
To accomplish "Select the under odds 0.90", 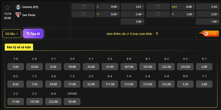I will pyautogui.click(x=108, y=14).
